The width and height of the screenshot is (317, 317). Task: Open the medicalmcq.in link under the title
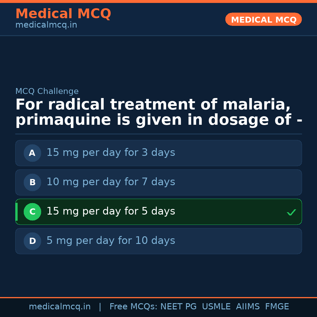pyautogui.click(x=46, y=25)
